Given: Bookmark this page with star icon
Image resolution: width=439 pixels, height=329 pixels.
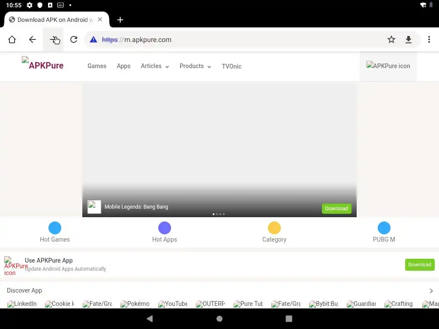Looking at the screenshot, I should [x=391, y=39].
